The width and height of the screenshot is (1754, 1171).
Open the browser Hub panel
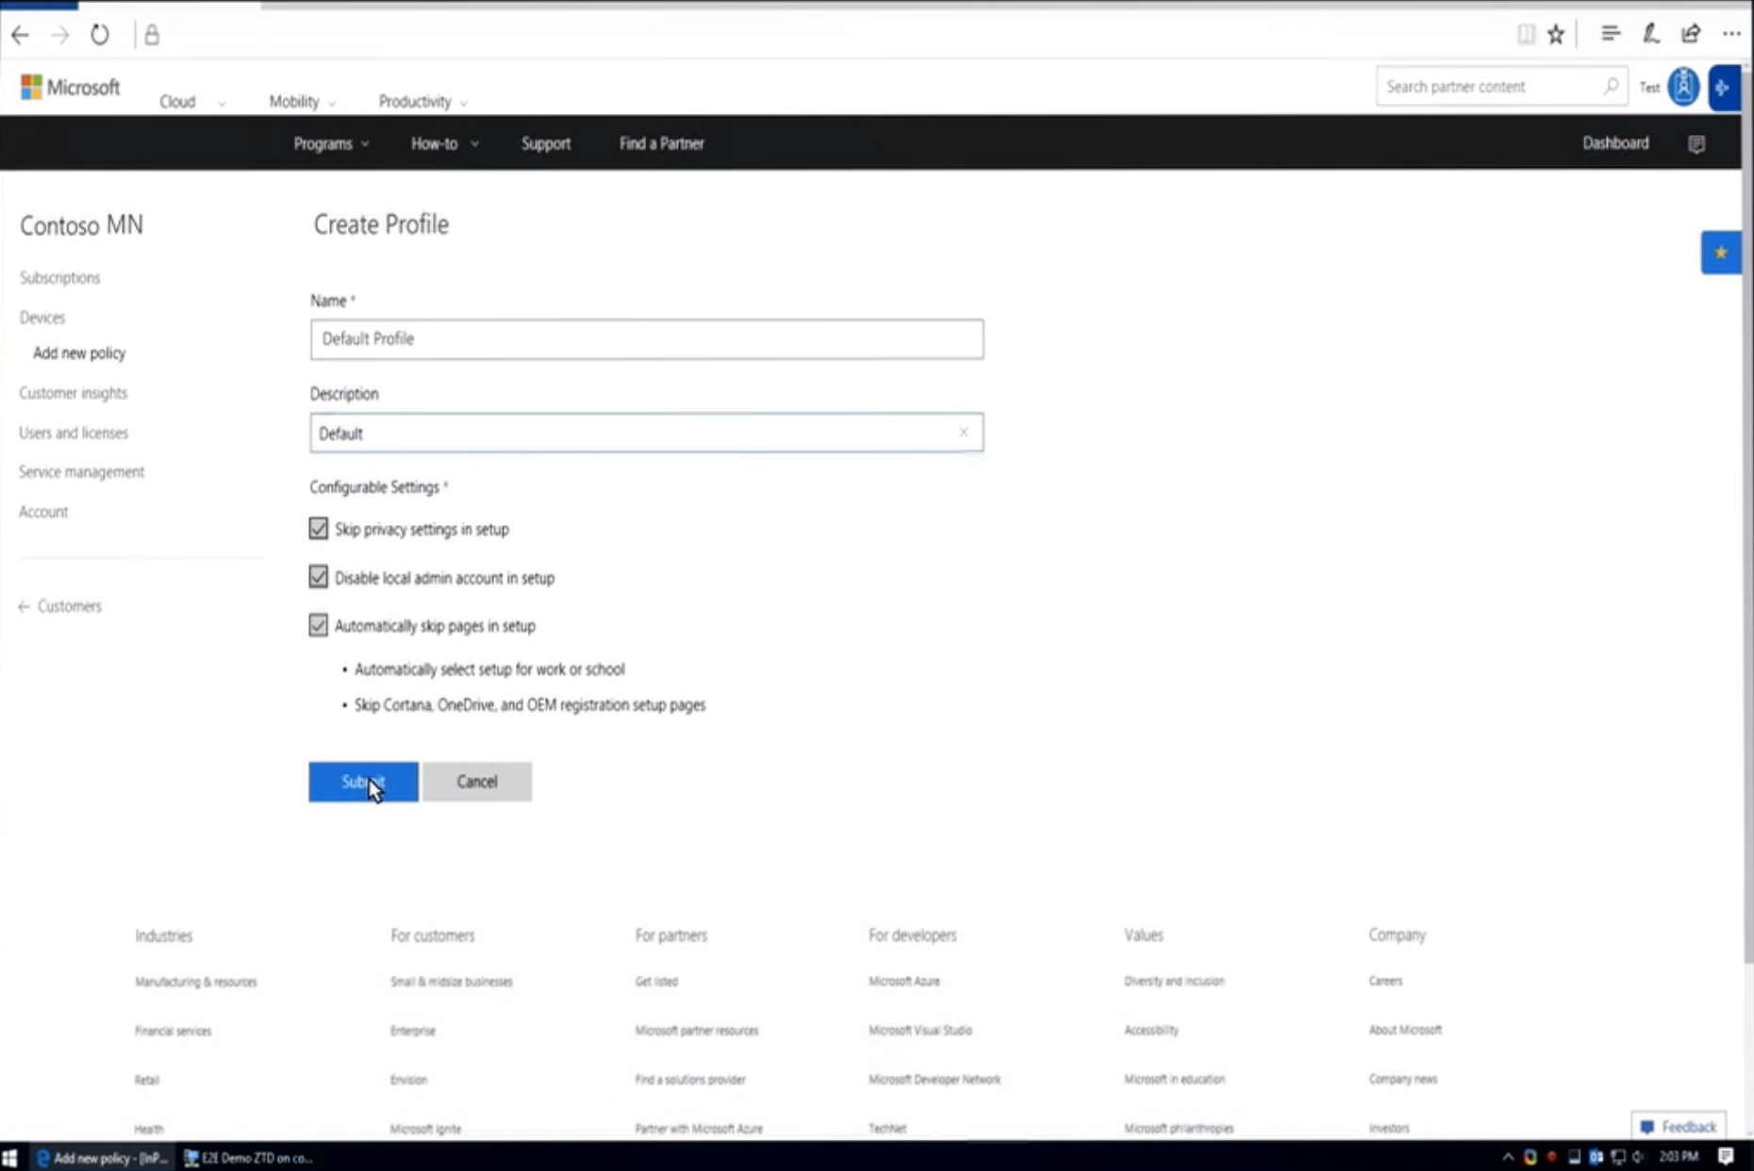(1610, 34)
